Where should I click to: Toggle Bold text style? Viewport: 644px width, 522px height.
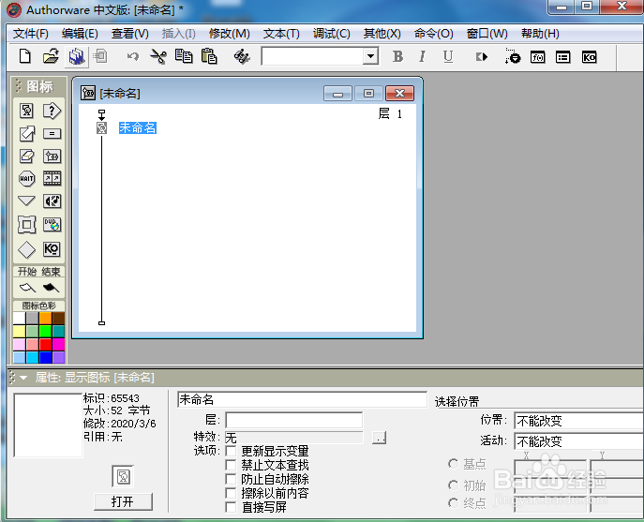coord(397,56)
